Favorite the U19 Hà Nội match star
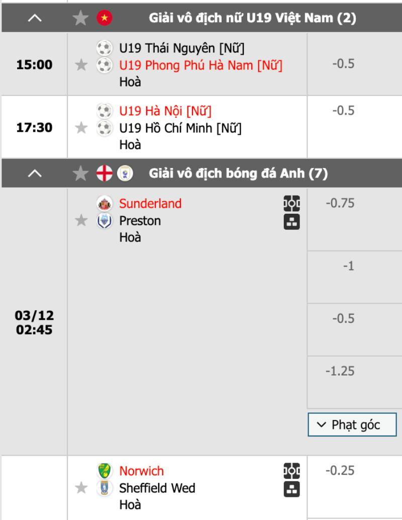This screenshot has height=520, width=402. pos(81,128)
